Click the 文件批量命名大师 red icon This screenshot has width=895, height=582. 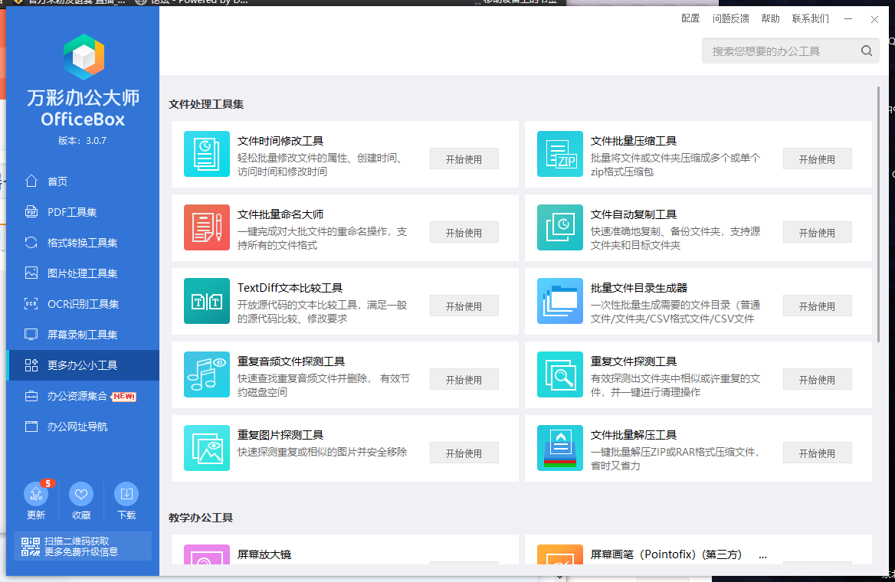coord(207,227)
